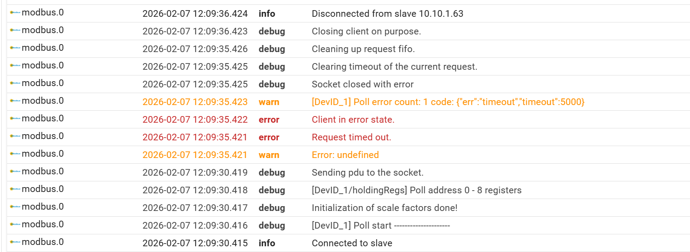Click the modbus icon beside 'Disconnected from slave' entry
The image size is (690, 252).
pos(15,13)
